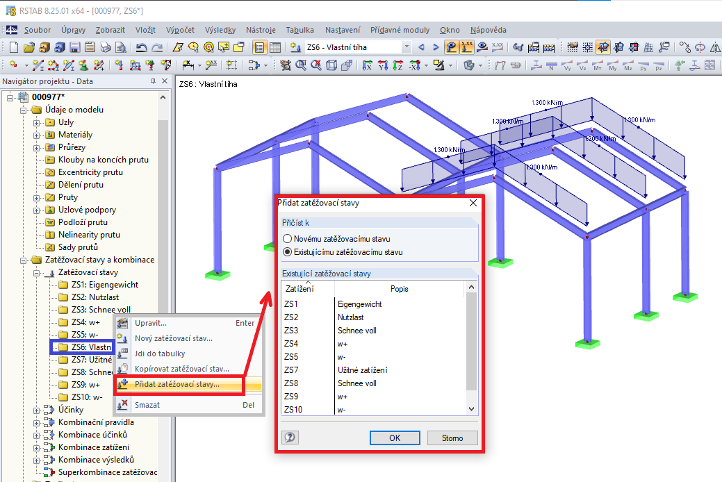Expand the Uzly tree node

pos(36,123)
